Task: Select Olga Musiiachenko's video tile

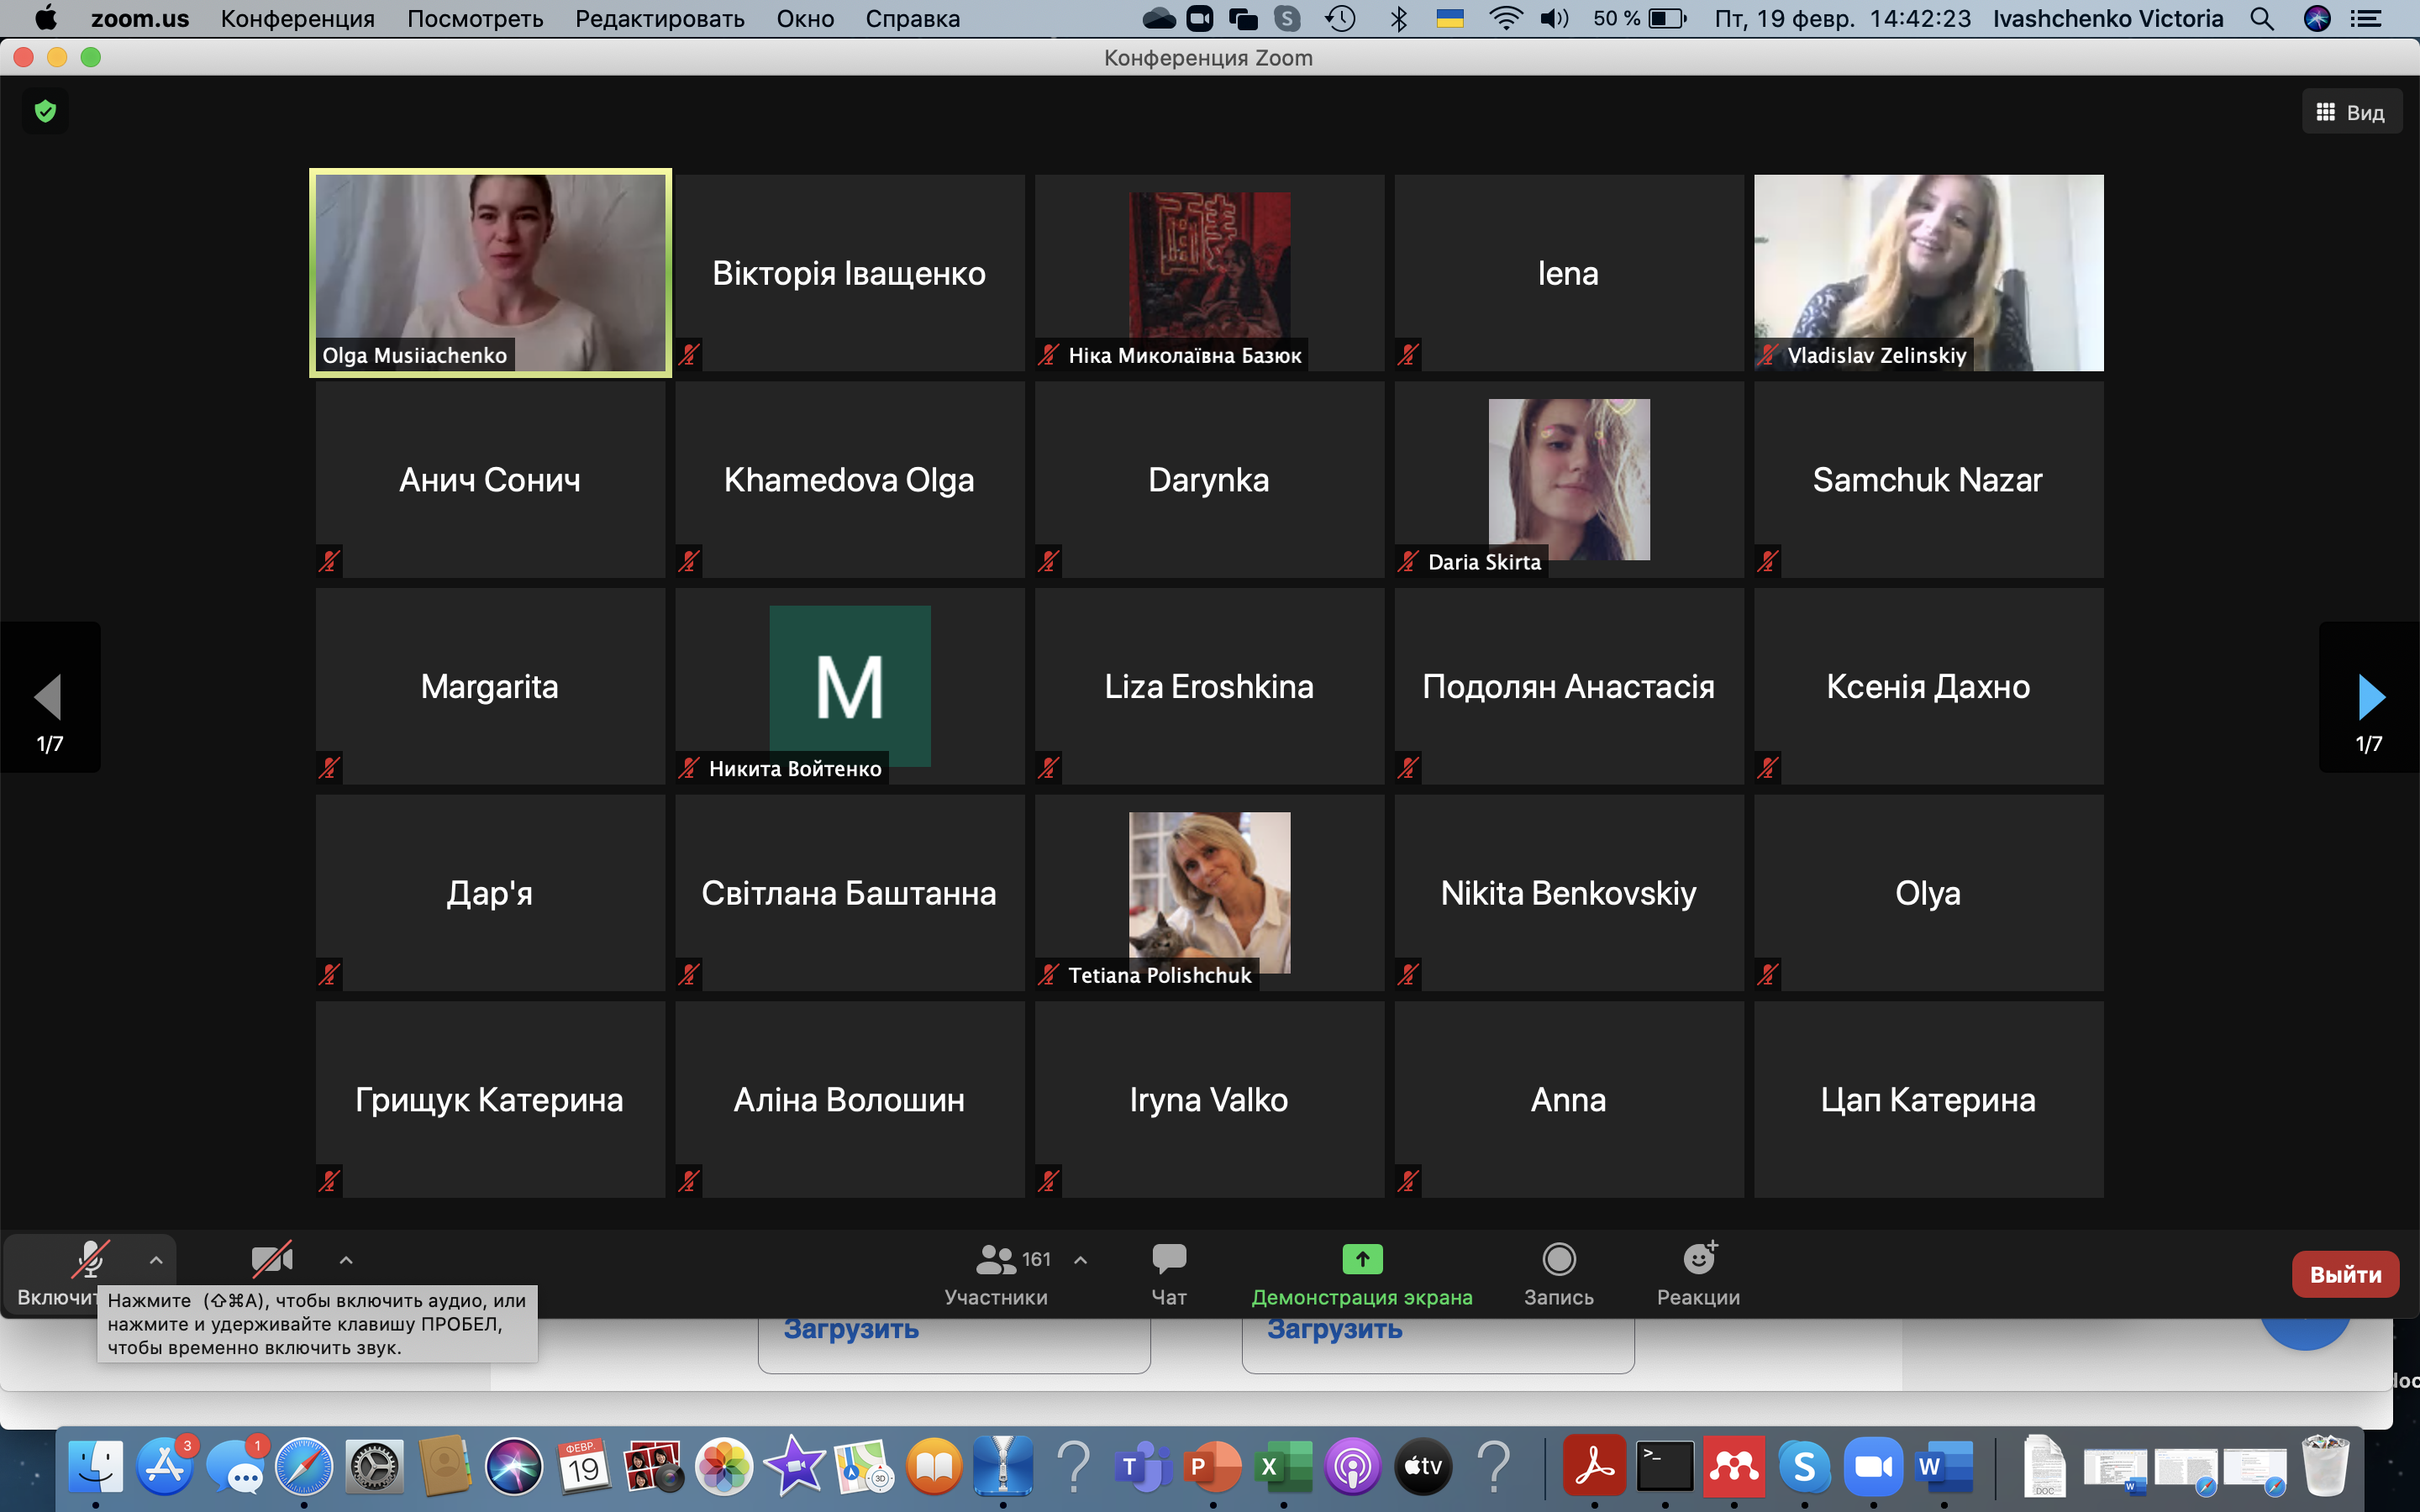Action: click(490, 272)
